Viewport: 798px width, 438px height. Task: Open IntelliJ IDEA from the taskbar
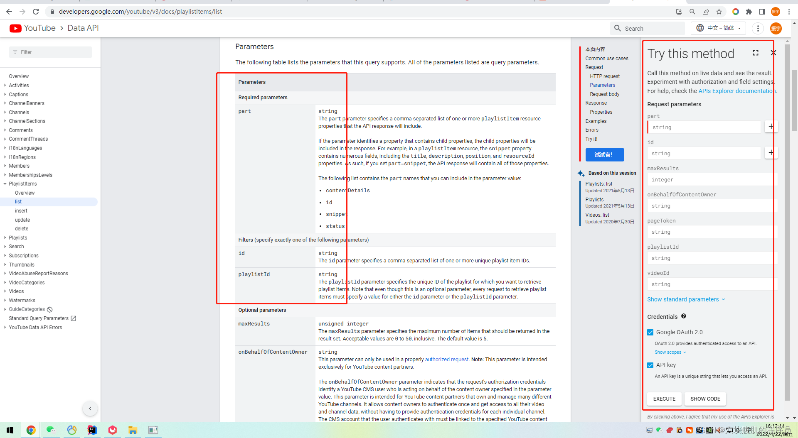coord(92,430)
